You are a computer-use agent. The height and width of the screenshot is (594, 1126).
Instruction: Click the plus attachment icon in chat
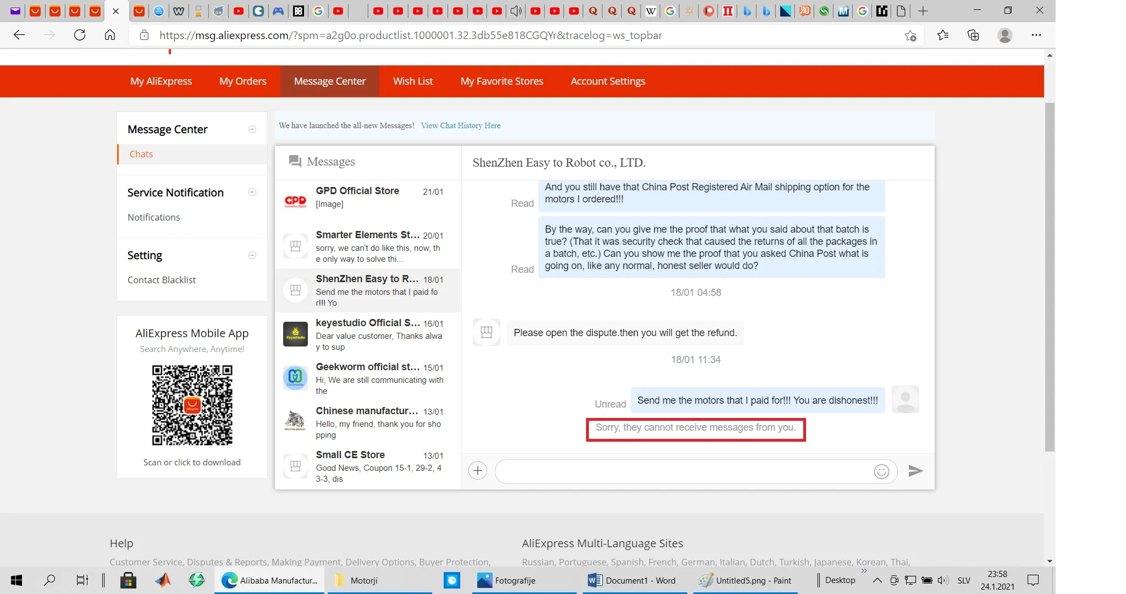(478, 471)
